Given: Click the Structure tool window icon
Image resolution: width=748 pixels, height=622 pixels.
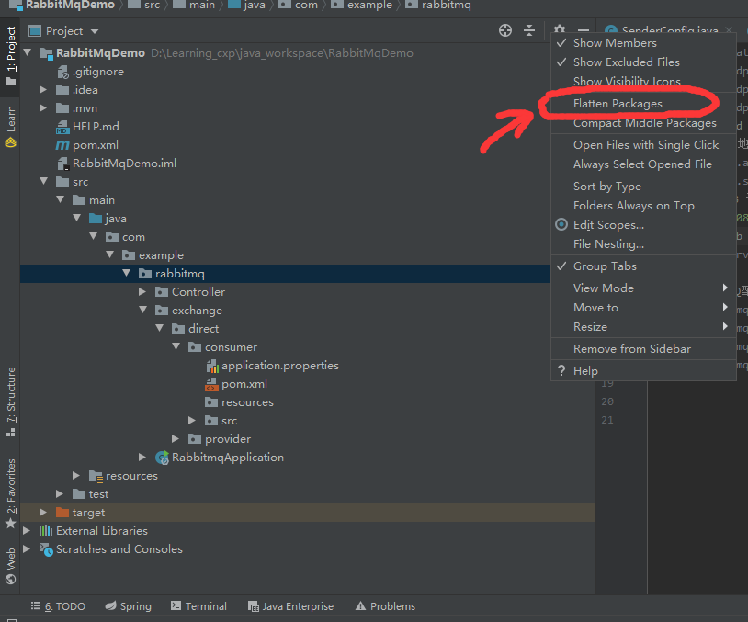Looking at the screenshot, I should click(x=10, y=432).
